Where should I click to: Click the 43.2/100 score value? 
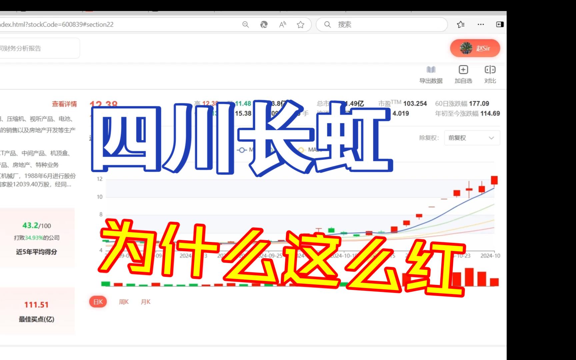click(37, 226)
